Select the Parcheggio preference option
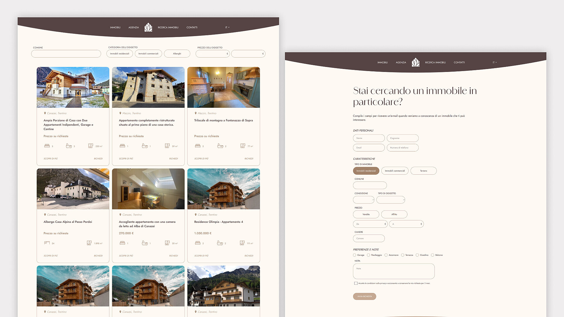The width and height of the screenshot is (564, 317). coord(368,255)
